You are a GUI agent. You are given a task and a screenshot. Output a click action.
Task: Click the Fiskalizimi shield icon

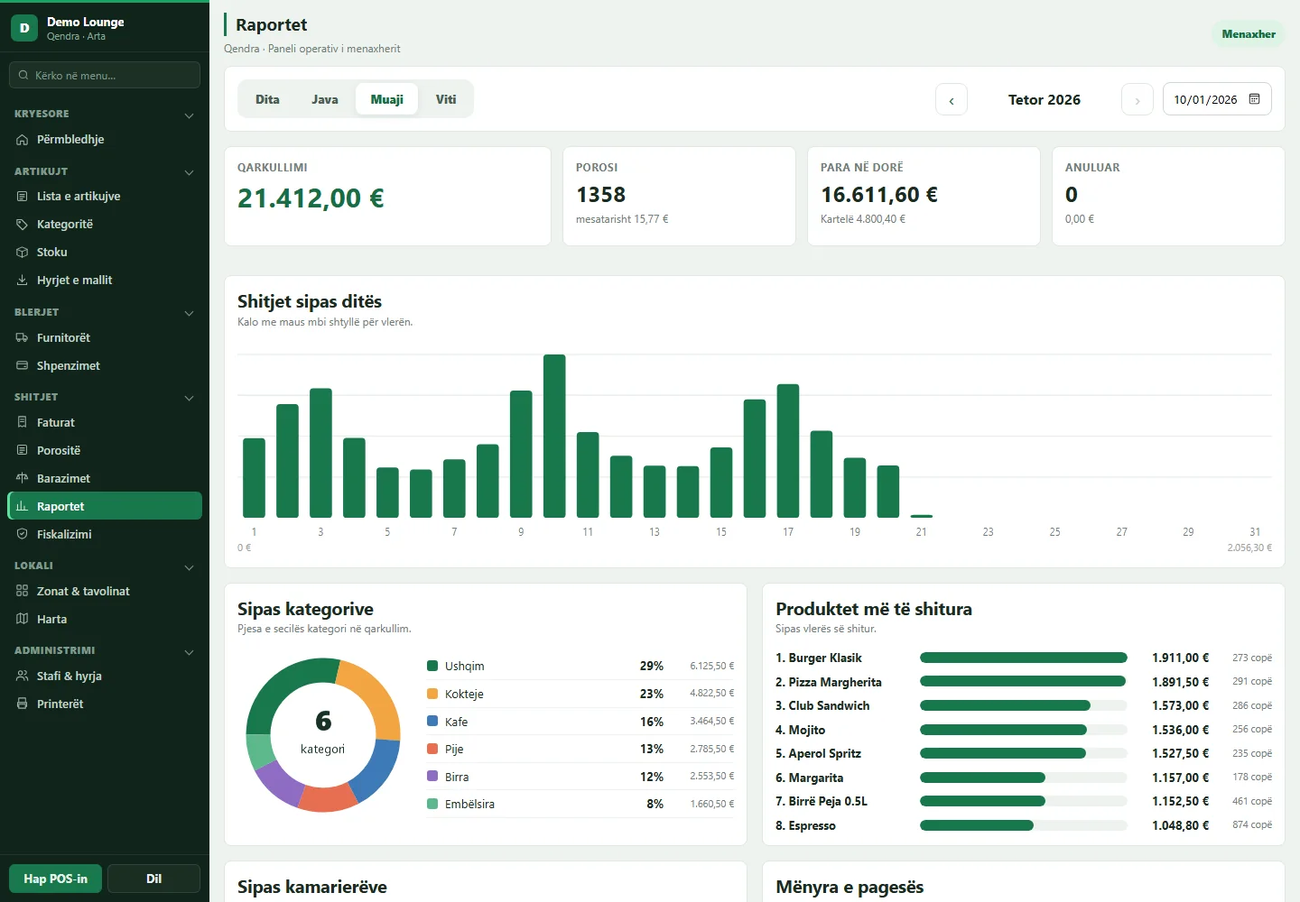[x=23, y=535]
